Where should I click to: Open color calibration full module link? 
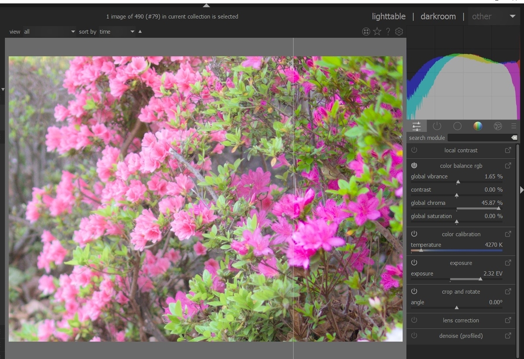pos(508,234)
